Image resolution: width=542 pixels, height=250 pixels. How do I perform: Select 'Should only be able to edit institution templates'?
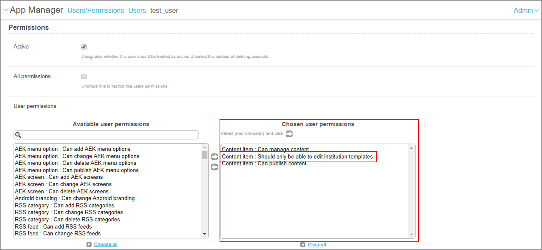[x=297, y=156]
